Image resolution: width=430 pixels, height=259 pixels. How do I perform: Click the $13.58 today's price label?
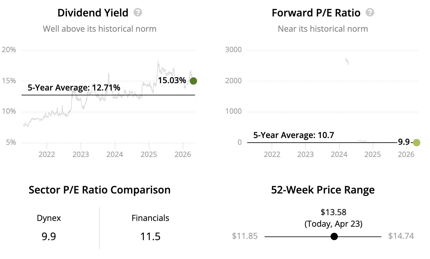coord(333,212)
